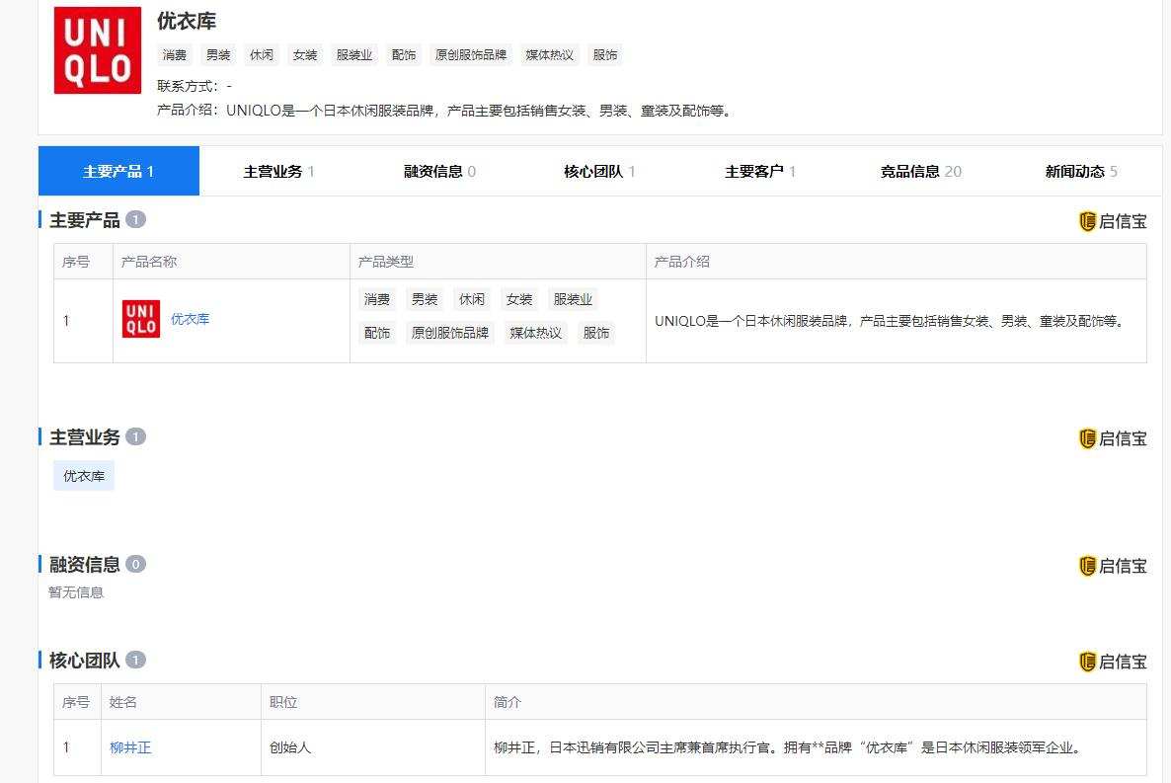Open founder 柳井正 profile link

(130, 747)
